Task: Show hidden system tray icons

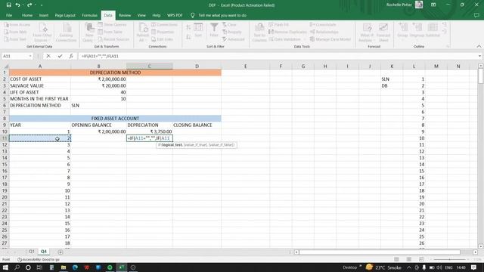Action: [x=409, y=267]
